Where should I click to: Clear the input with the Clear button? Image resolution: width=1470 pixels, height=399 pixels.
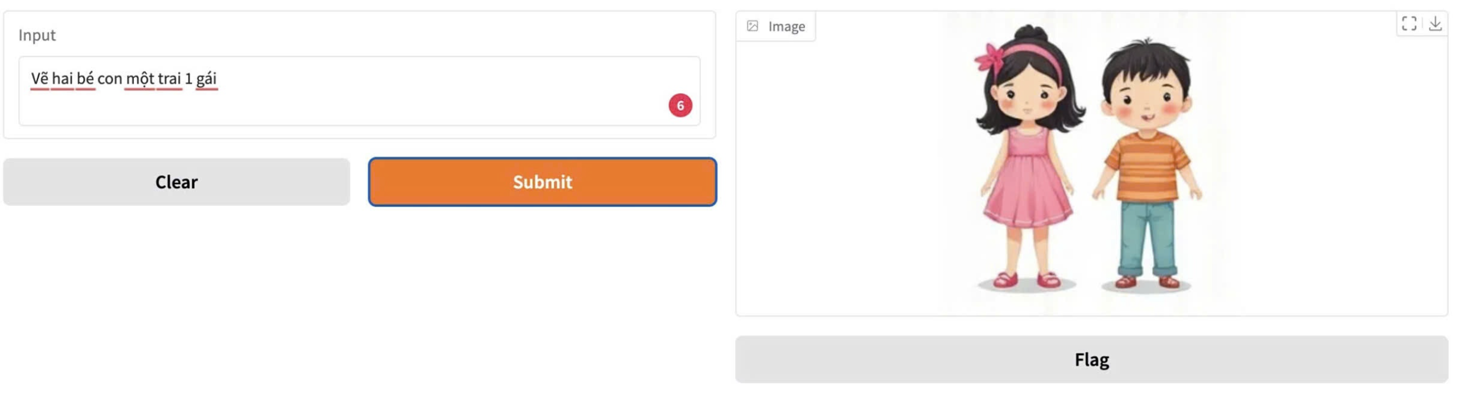point(176,182)
